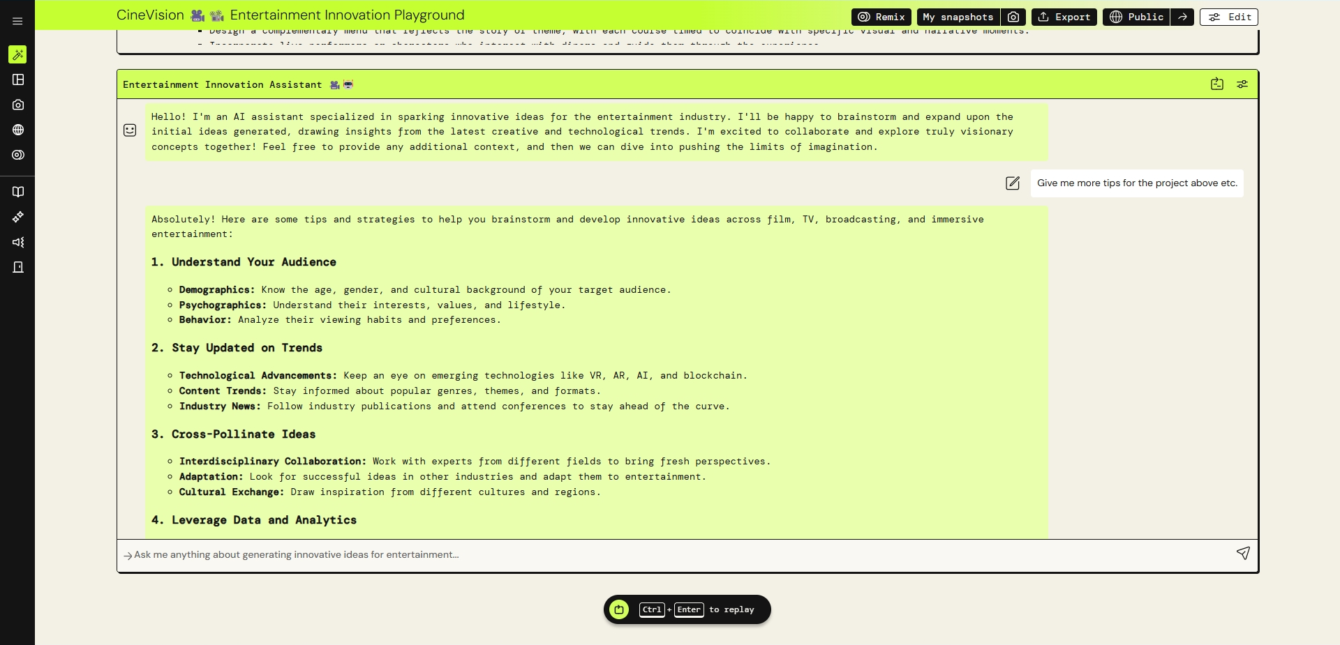
Task: Open the book documentation sidebar icon
Action: point(18,192)
